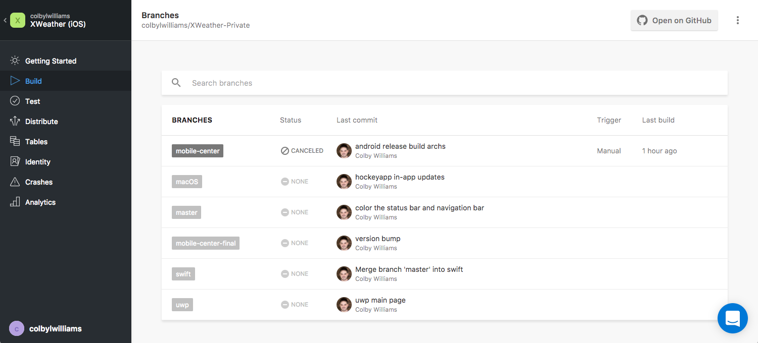Click the Last build column header
This screenshot has height=343, width=758.
[x=658, y=120]
